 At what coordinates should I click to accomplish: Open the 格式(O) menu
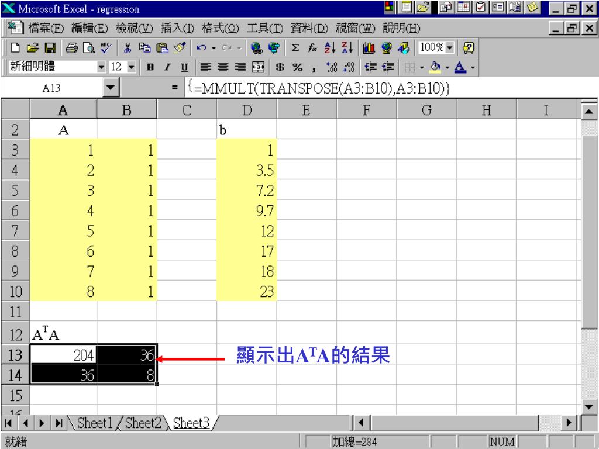point(221,28)
